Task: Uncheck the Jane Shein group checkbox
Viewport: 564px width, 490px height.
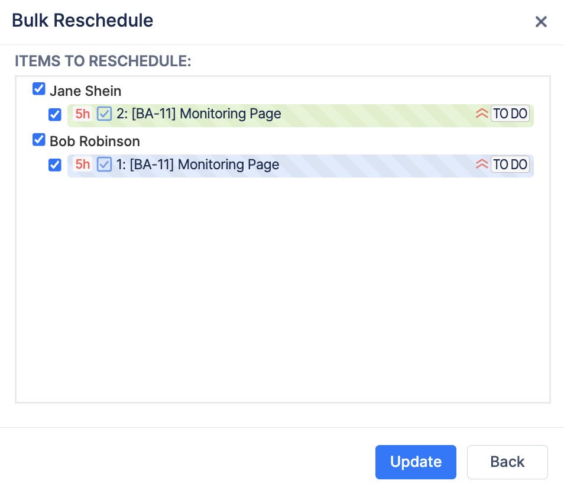Action: tap(39, 89)
